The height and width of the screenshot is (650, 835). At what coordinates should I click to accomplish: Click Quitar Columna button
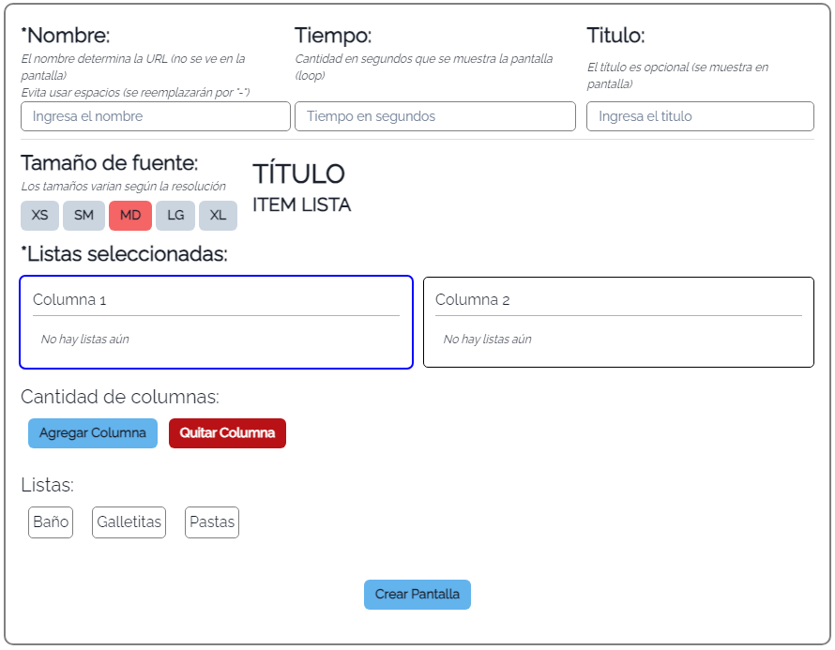click(227, 433)
